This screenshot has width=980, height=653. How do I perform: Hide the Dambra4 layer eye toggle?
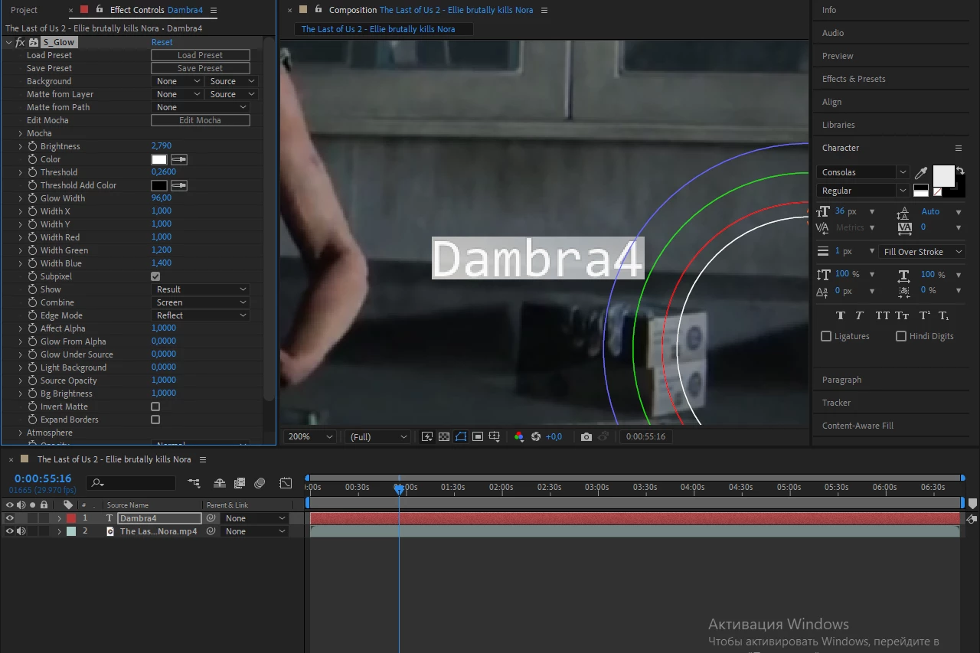(10, 518)
